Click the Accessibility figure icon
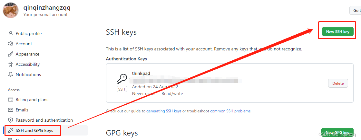The height and width of the screenshot is (140, 361). pyautogui.click(x=11, y=64)
